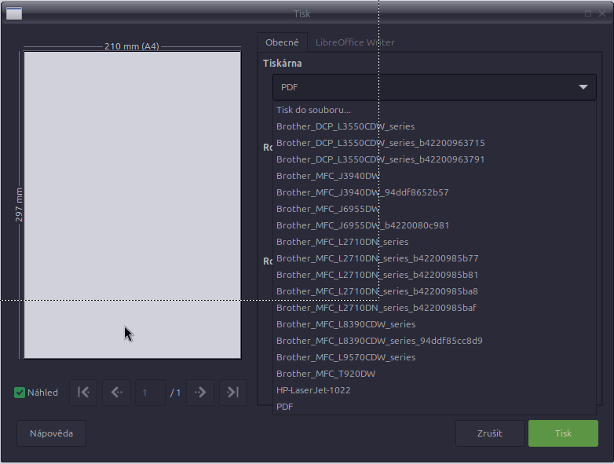Click the page number input field
This screenshot has width=614, height=464.
[x=149, y=393]
